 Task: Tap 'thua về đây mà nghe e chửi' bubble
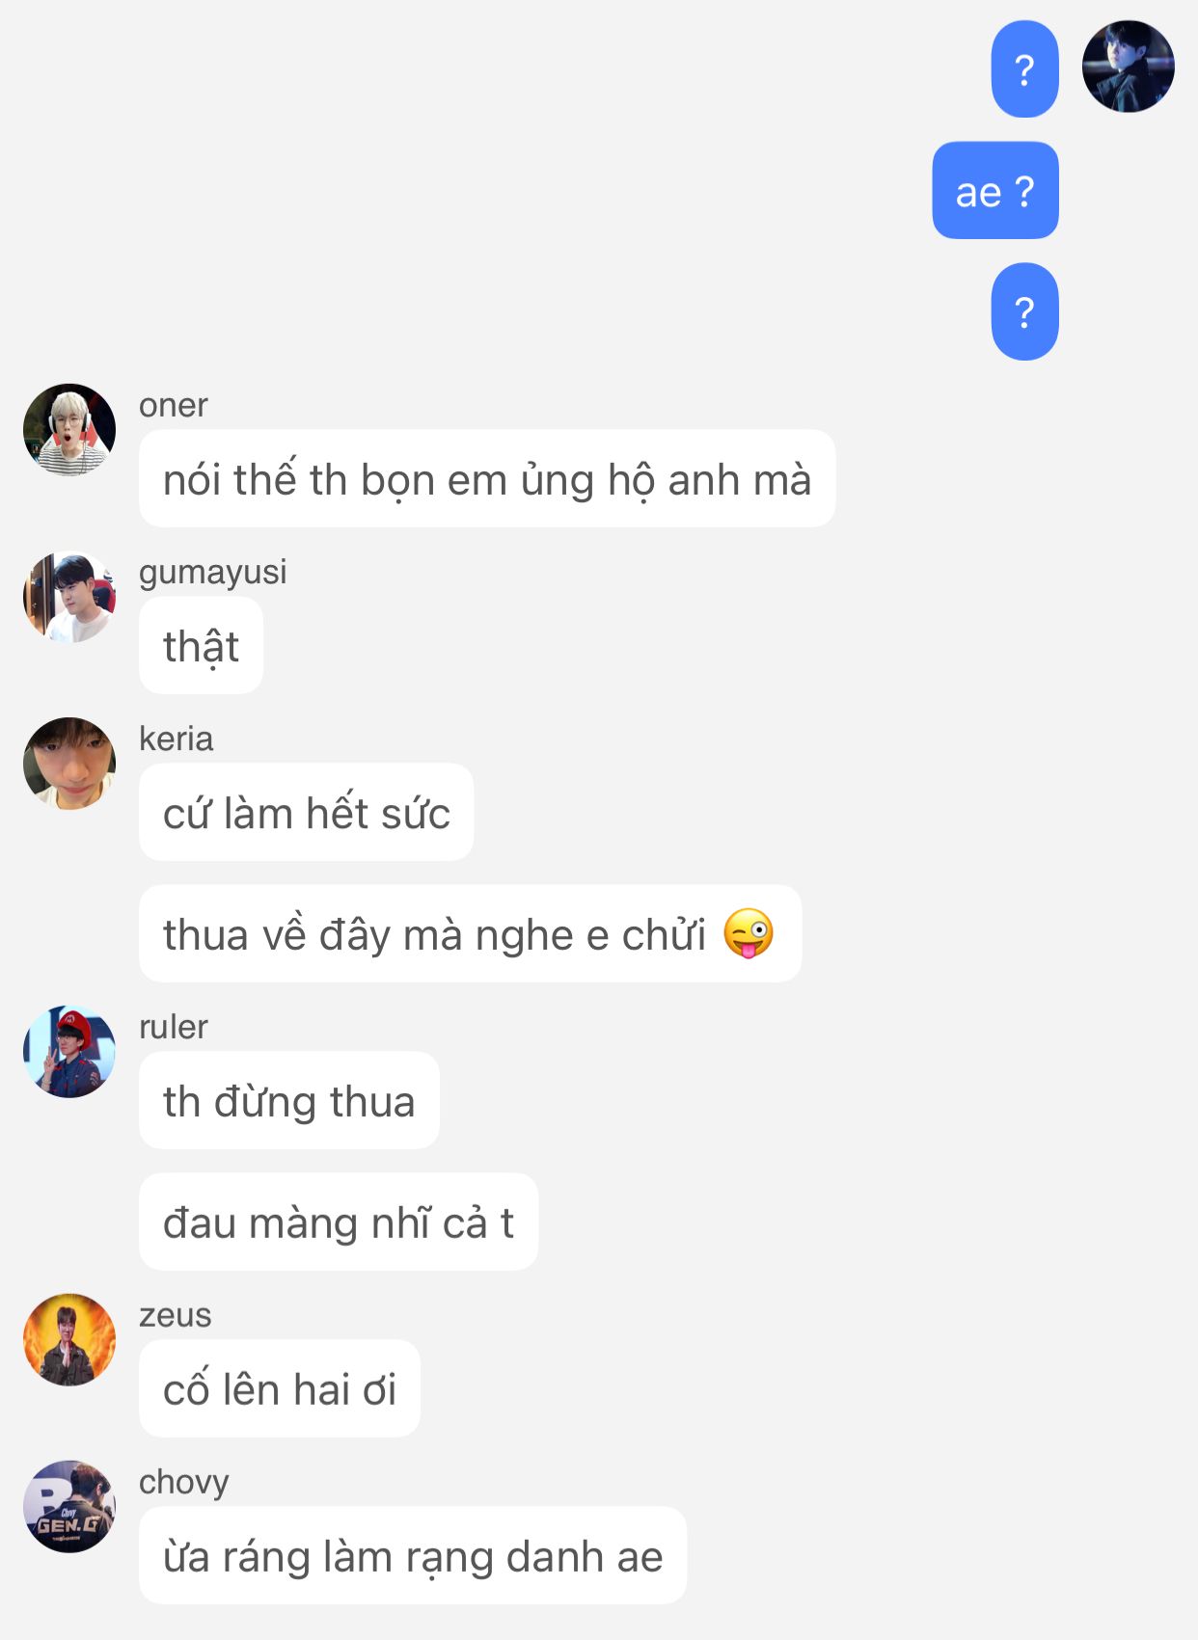471,933
